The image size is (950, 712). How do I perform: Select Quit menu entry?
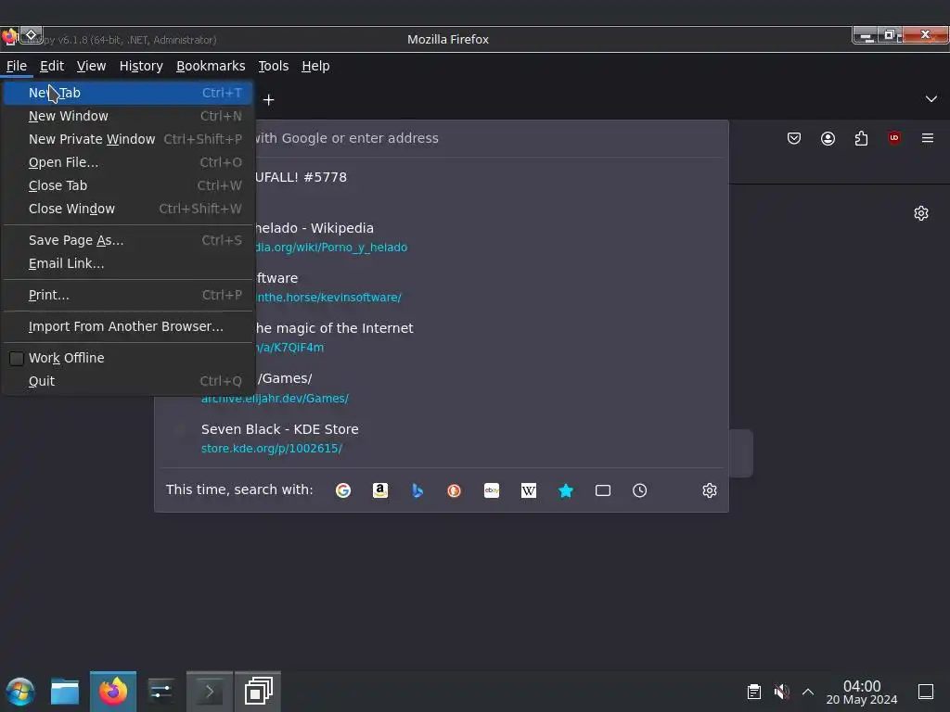(x=128, y=381)
